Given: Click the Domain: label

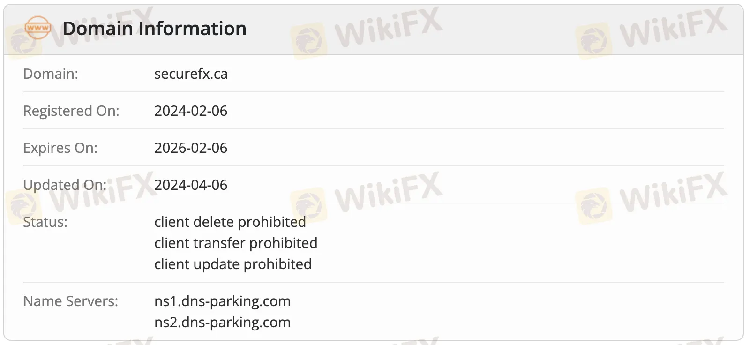Looking at the screenshot, I should coord(51,74).
